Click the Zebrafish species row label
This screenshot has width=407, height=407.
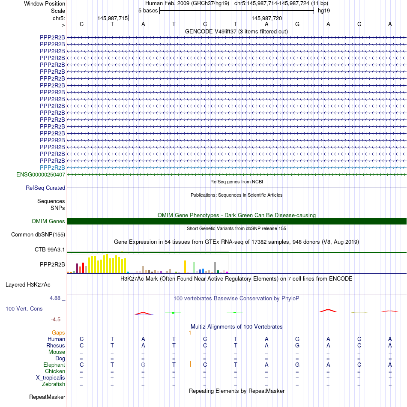pyautogui.click(x=54, y=384)
